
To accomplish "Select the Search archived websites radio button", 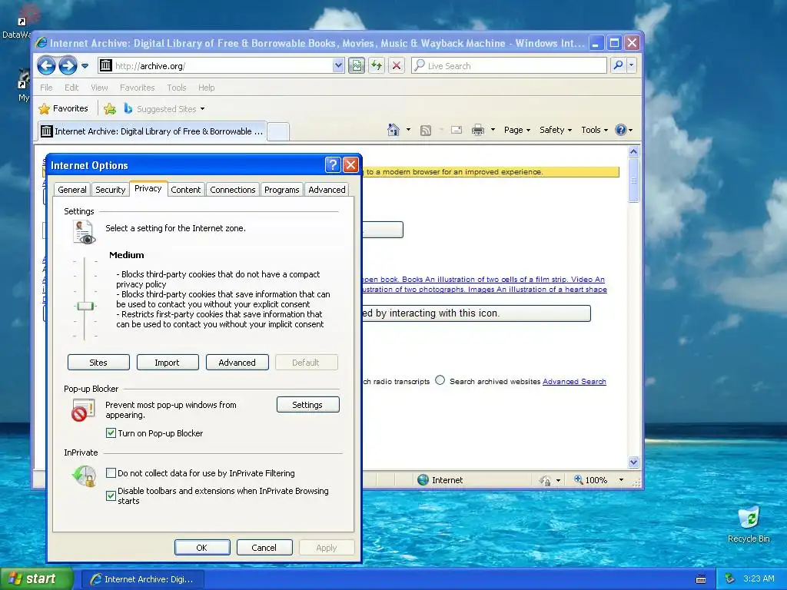I will (440, 380).
